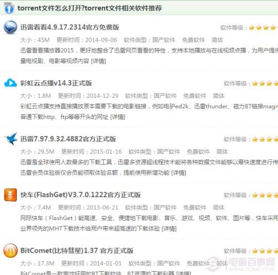
Task: Click [详情] link under 彩虹云点播 description
Action: click(x=118, y=117)
